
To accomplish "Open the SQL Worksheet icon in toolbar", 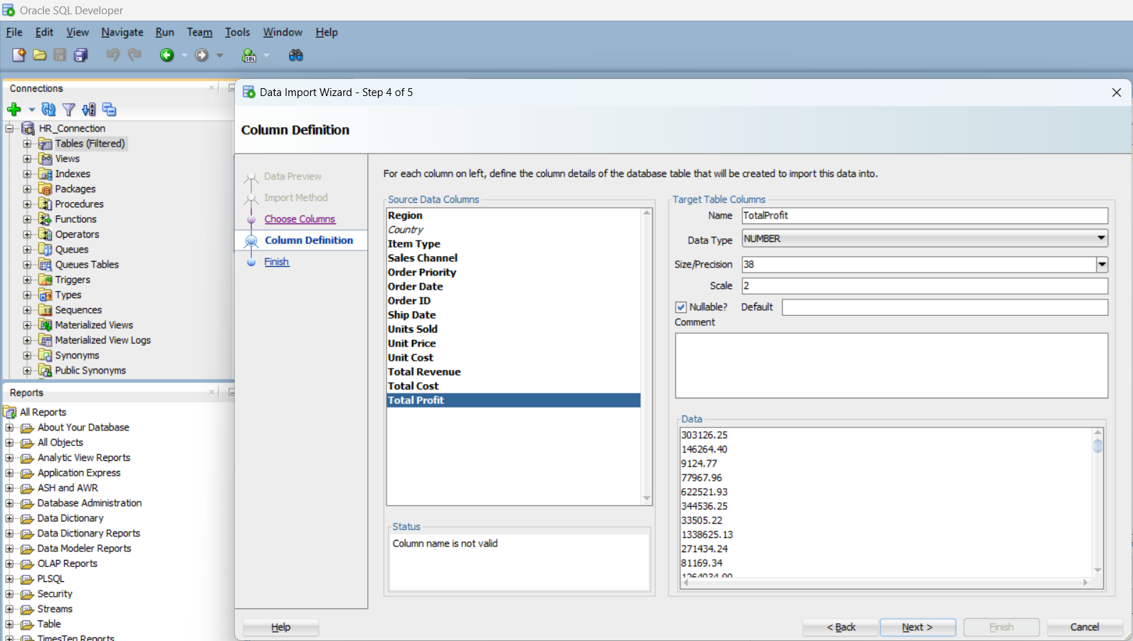I will (249, 55).
